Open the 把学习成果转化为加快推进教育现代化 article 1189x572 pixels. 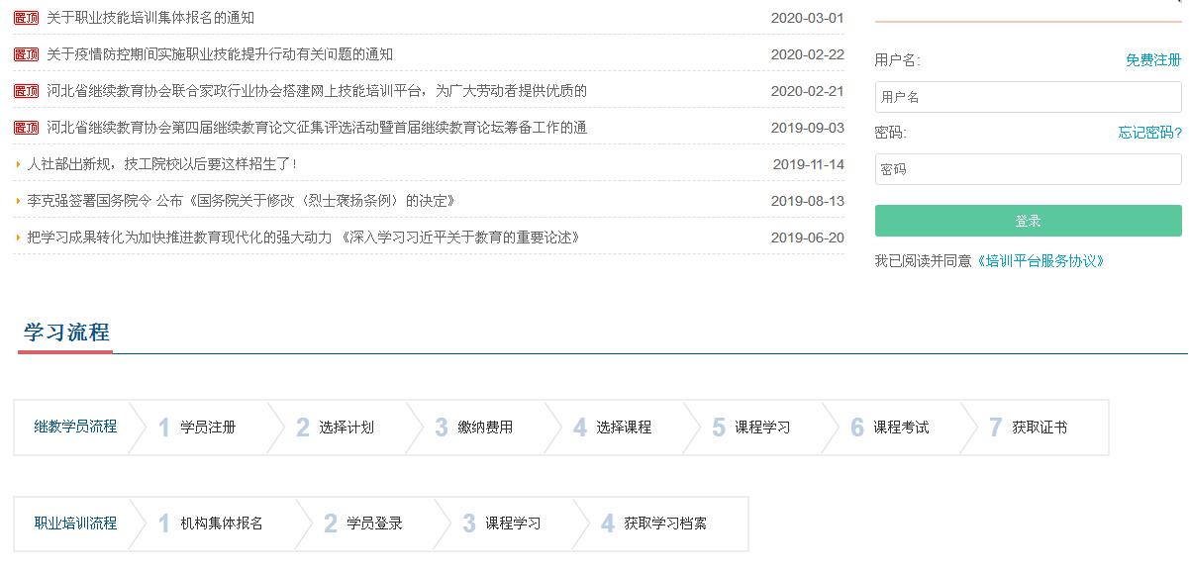pyautogui.click(x=303, y=238)
